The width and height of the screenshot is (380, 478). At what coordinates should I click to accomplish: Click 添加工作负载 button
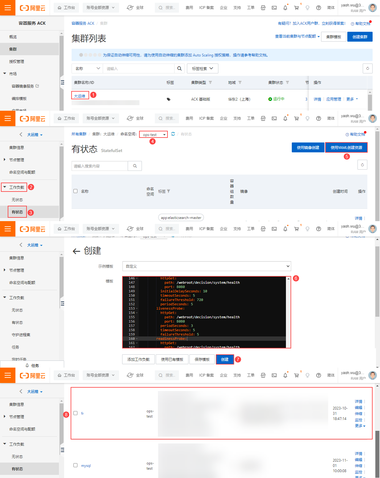coord(138,359)
